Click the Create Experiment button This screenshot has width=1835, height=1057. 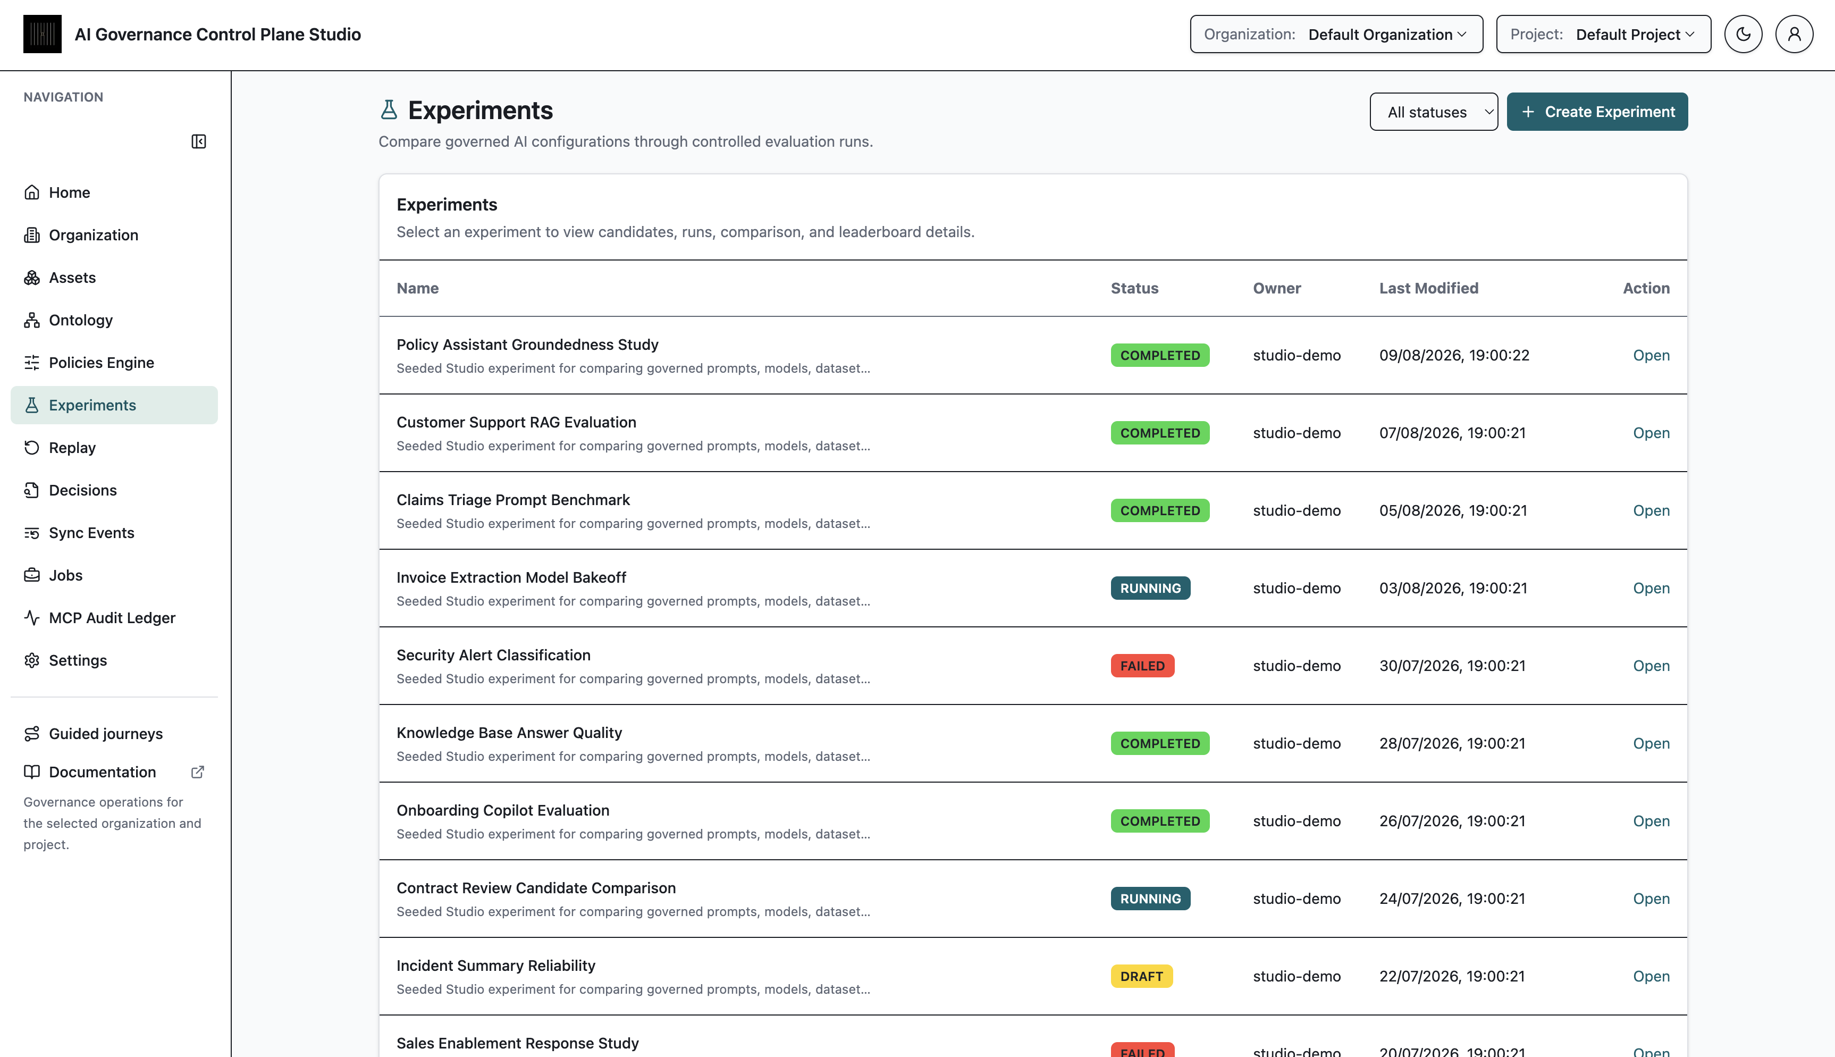1596,112
